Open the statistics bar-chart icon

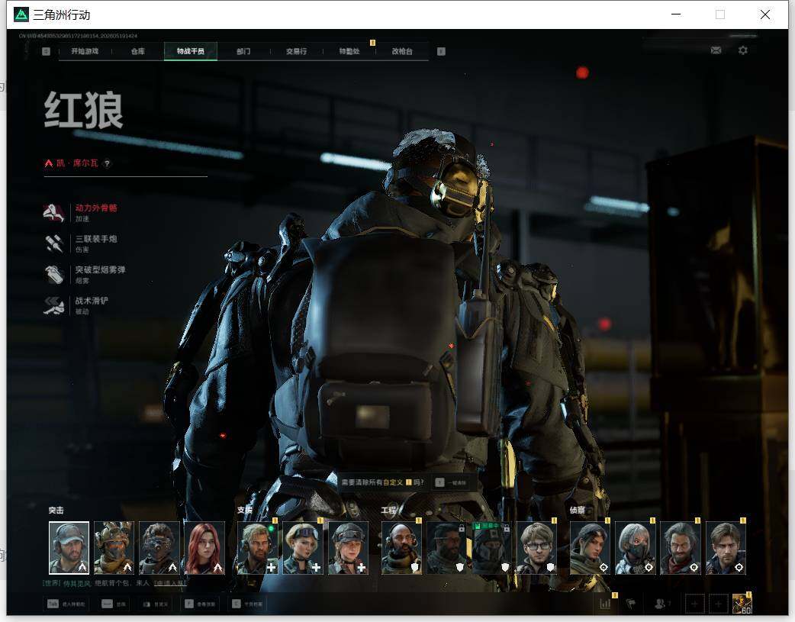(x=605, y=604)
